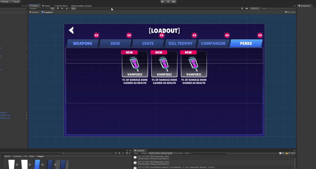
Task: Open Textures folder in Project breadcrumb
Action: click(17, 156)
